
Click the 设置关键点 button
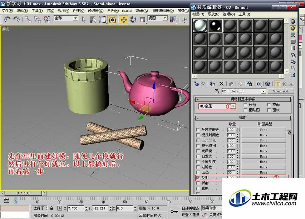pyautogui.click(x=190, y=215)
